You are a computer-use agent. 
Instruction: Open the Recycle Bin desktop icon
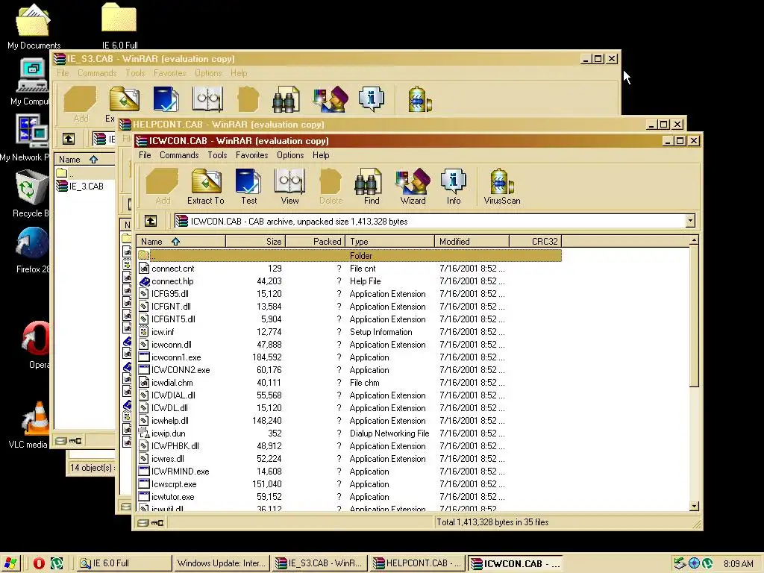tap(30, 193)
